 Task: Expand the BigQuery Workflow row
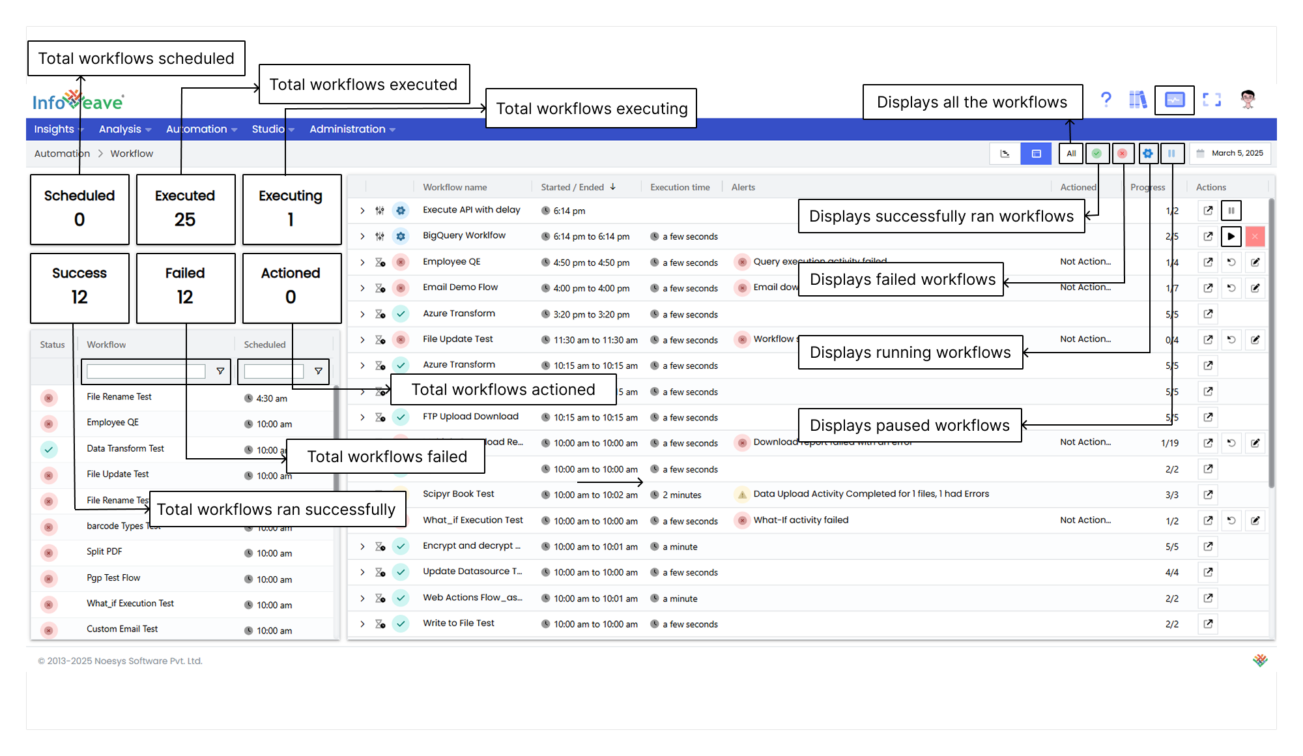coord(362,236)
